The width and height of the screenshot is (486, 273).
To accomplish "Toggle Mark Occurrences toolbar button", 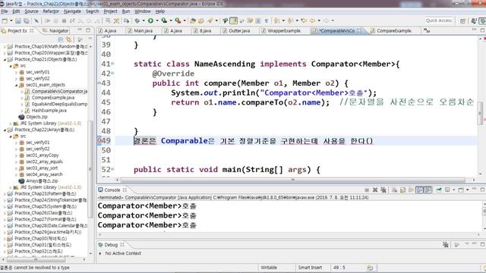I will pos(233,20).
